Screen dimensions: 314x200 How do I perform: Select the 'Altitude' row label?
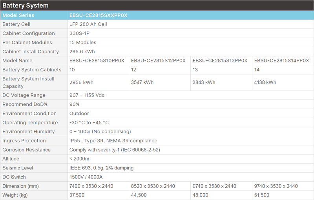[11, 159]
